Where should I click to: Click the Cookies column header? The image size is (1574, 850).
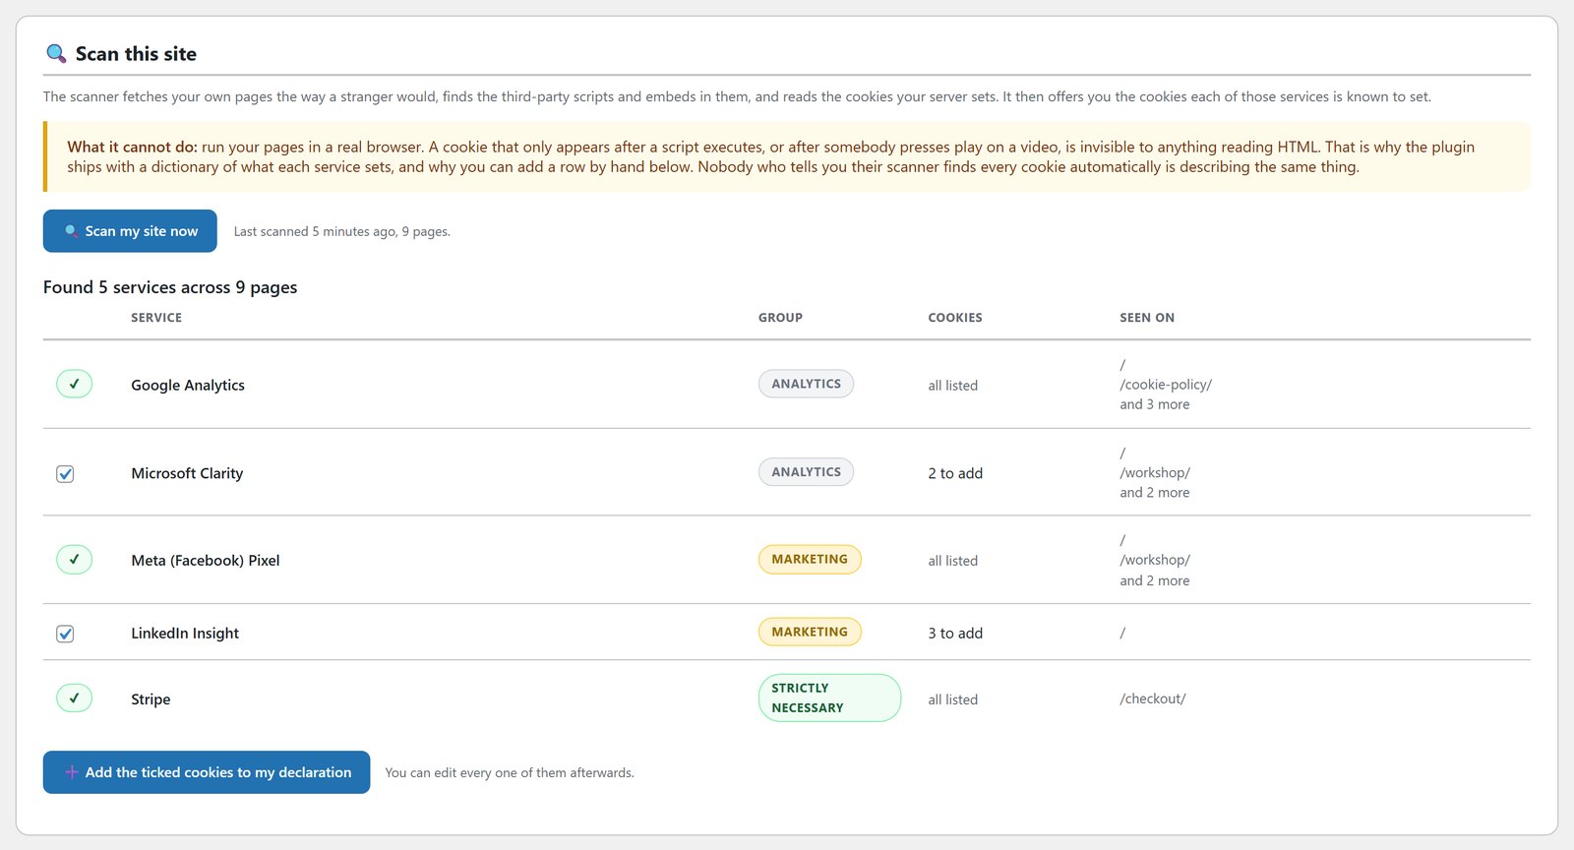click(955, 318)
